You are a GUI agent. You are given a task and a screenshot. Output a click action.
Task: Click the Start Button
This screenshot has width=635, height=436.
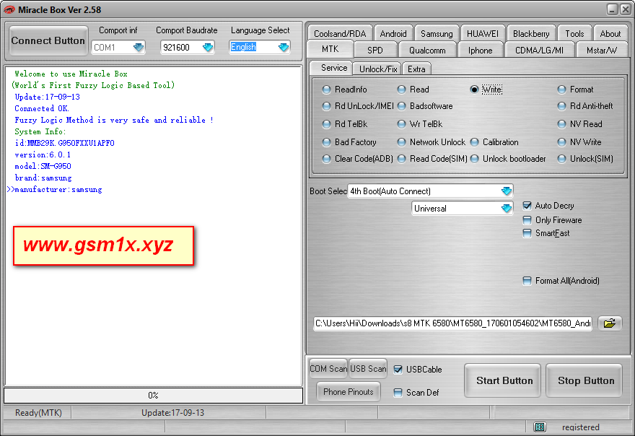[502, 380]
